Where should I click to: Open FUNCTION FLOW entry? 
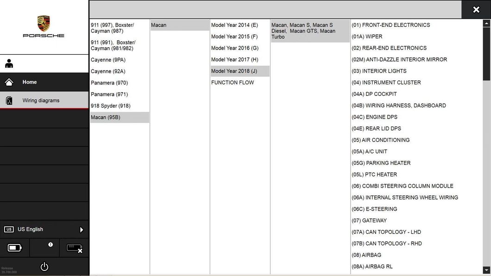point(233,83)
